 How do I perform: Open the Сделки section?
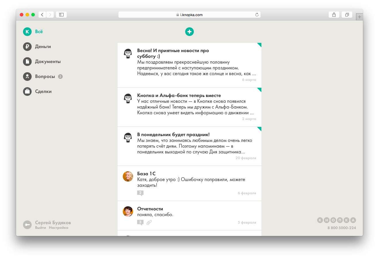coord(43,92)
